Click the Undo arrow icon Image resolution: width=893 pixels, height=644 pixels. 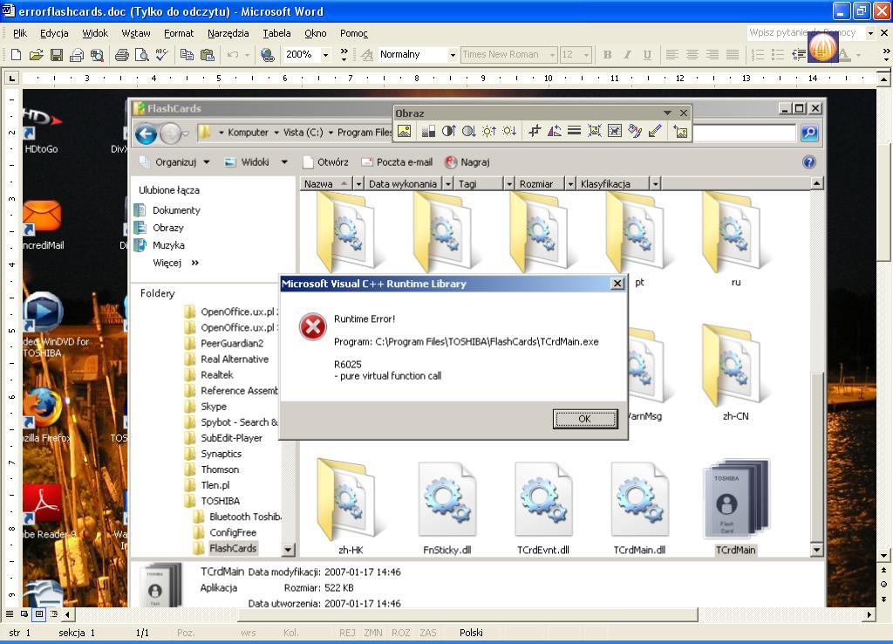click(232, 55)
